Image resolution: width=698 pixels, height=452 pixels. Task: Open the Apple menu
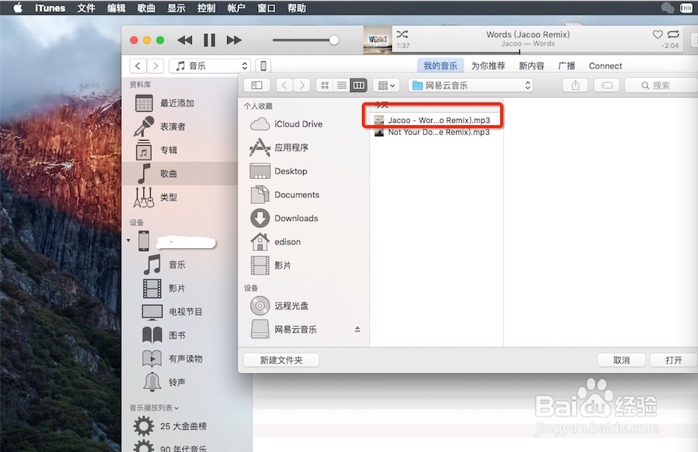click(x=18, y=7)
